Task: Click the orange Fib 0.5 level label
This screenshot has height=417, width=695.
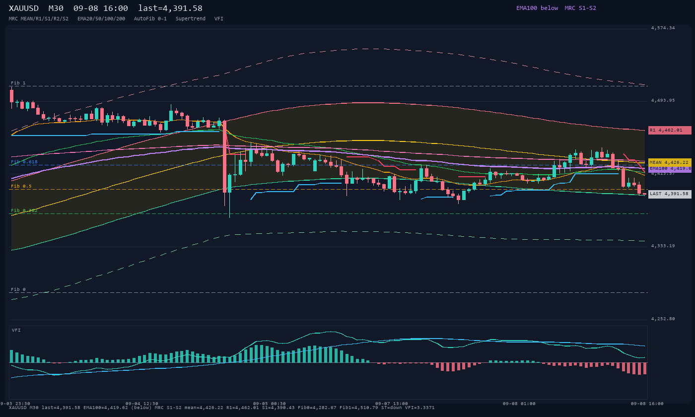Action: [x=21, y=186]
